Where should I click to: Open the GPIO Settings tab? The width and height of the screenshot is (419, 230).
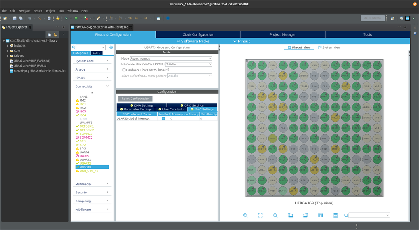pos(192,105)
